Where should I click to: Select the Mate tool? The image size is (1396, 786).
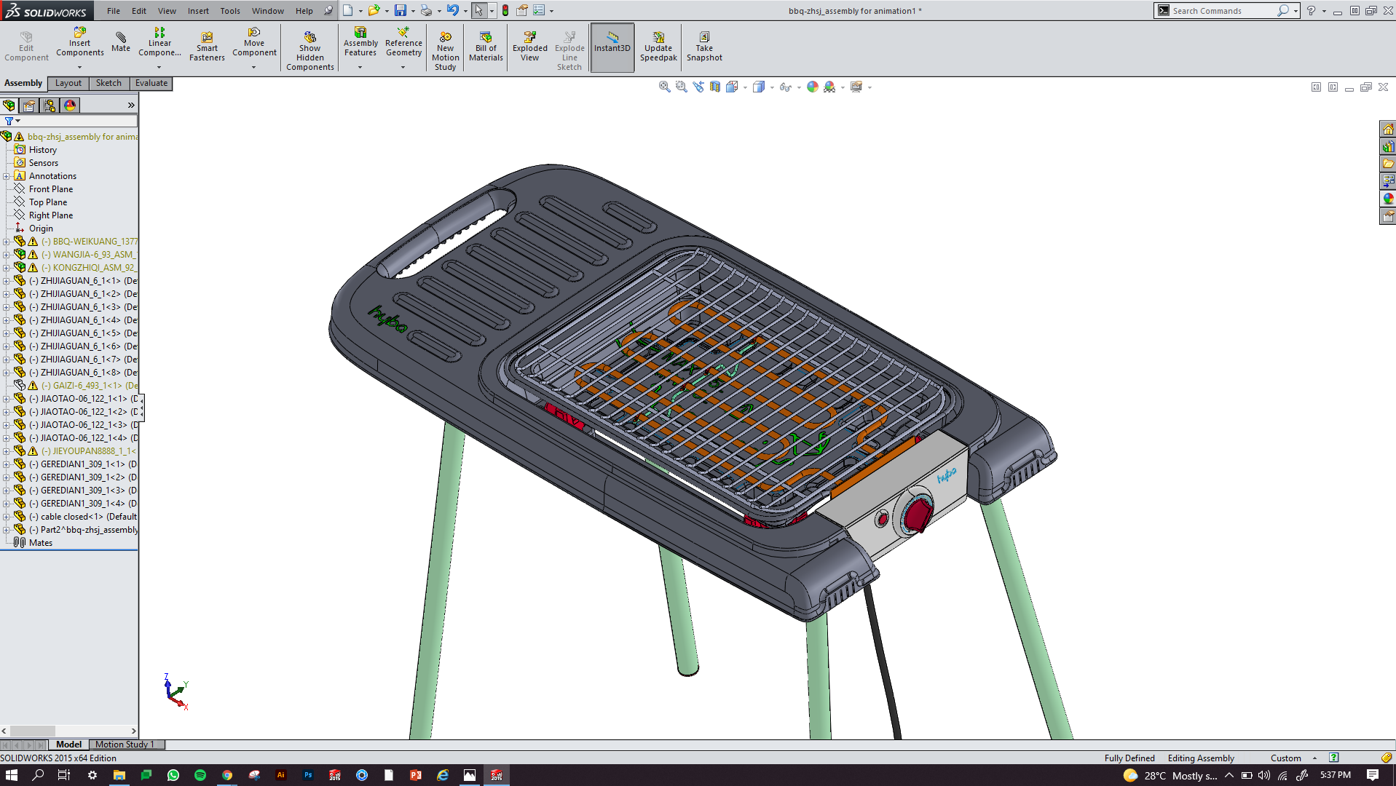point(121,42)
